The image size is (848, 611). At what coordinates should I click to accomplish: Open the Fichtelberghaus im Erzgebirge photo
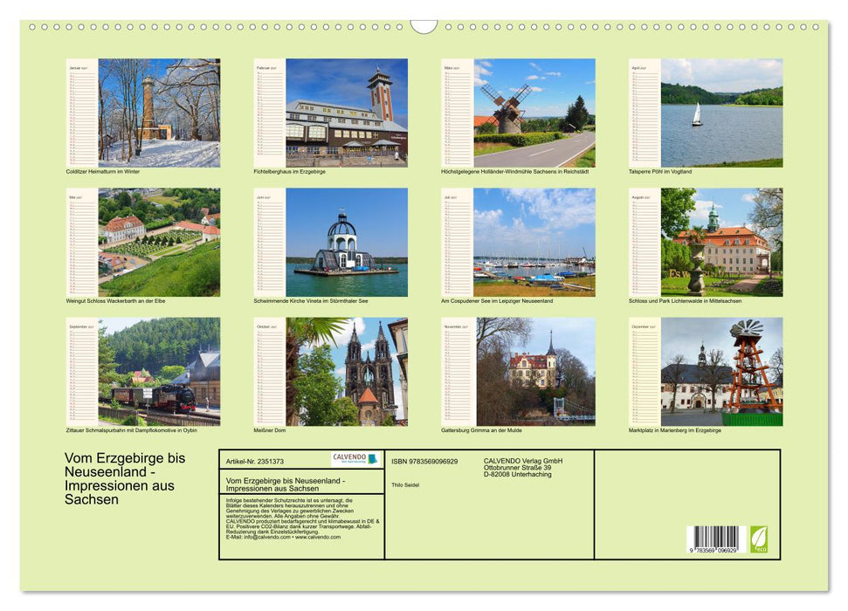point(347,113)
